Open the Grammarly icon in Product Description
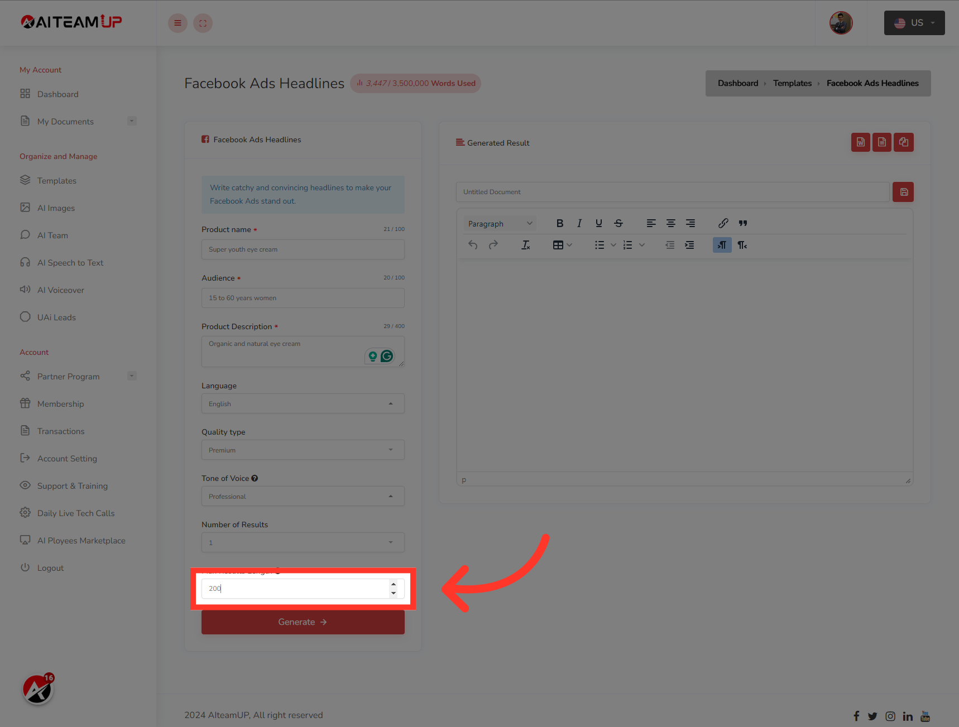 pos(388,356)
